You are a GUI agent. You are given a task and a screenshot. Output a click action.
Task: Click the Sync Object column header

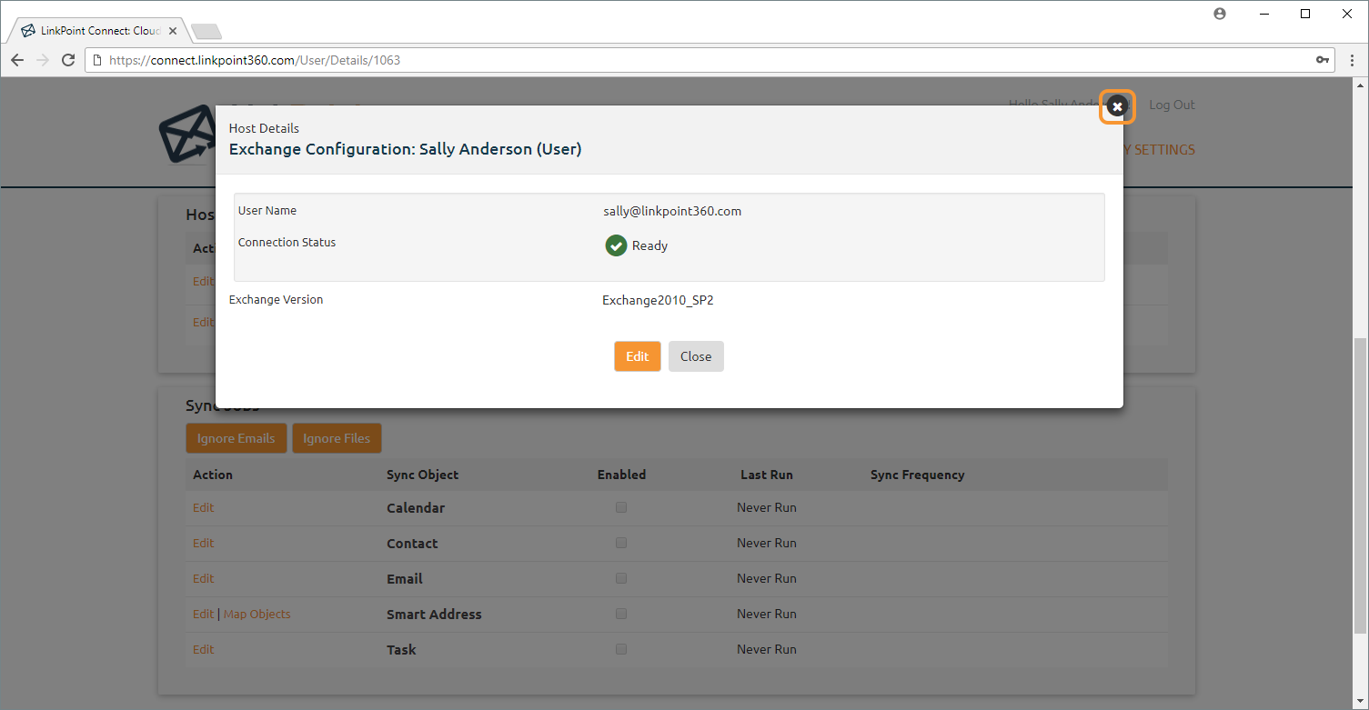tap(423, 475)
